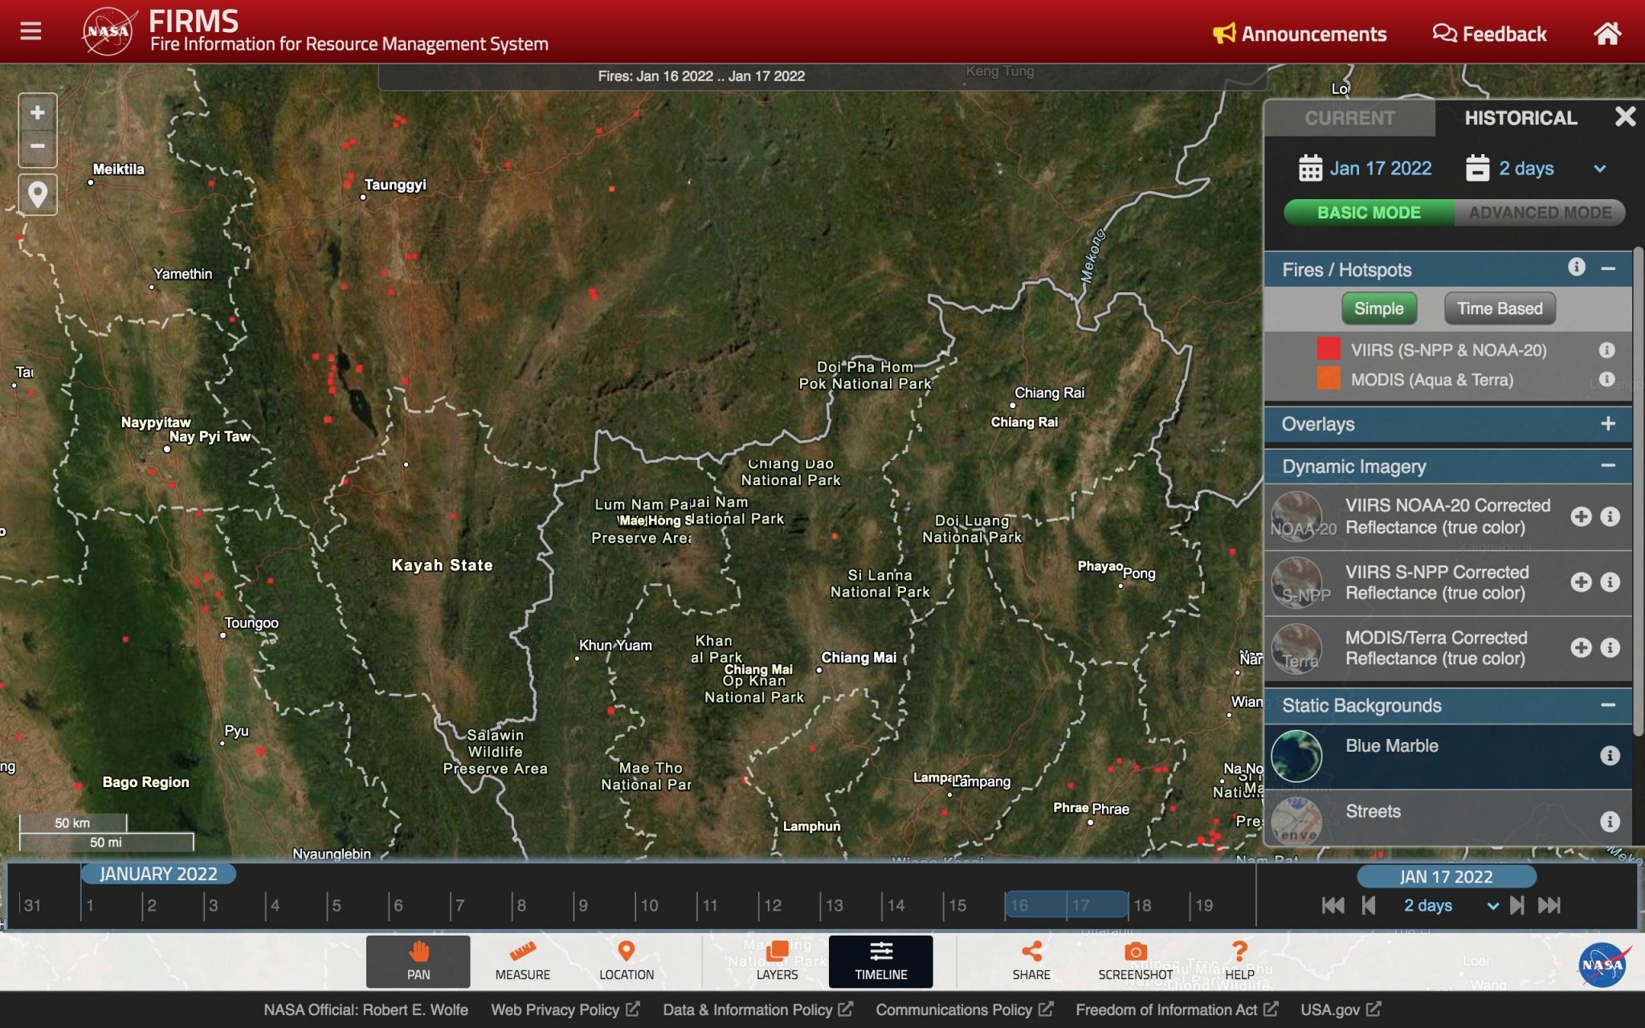Expand the Overlays section
The width and height of the screenshot is (1645, 1028).
(1607, 423)
